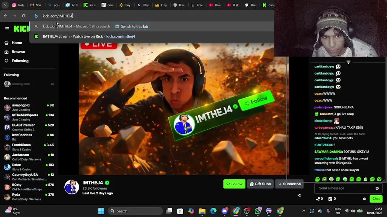Click the angry square green emote
This screenshot has width=387, height=217.
(324, 179)
